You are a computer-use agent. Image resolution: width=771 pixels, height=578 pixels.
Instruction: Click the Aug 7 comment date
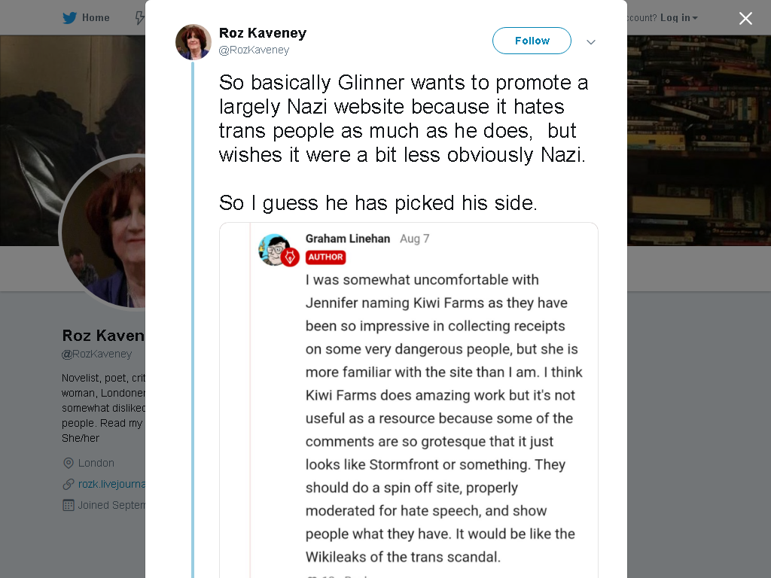coord(415,239)
